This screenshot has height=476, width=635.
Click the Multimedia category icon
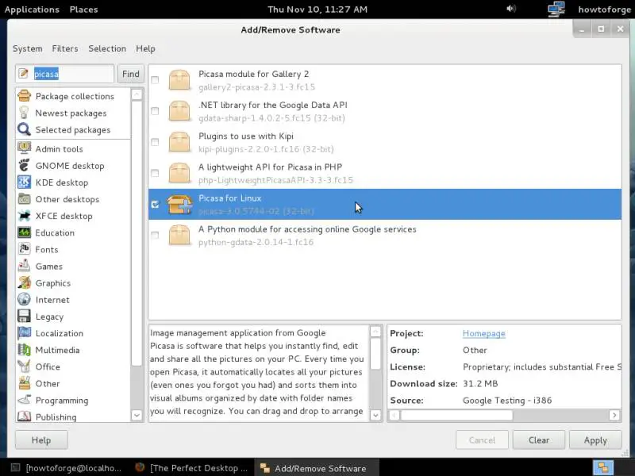coord(25,350)
